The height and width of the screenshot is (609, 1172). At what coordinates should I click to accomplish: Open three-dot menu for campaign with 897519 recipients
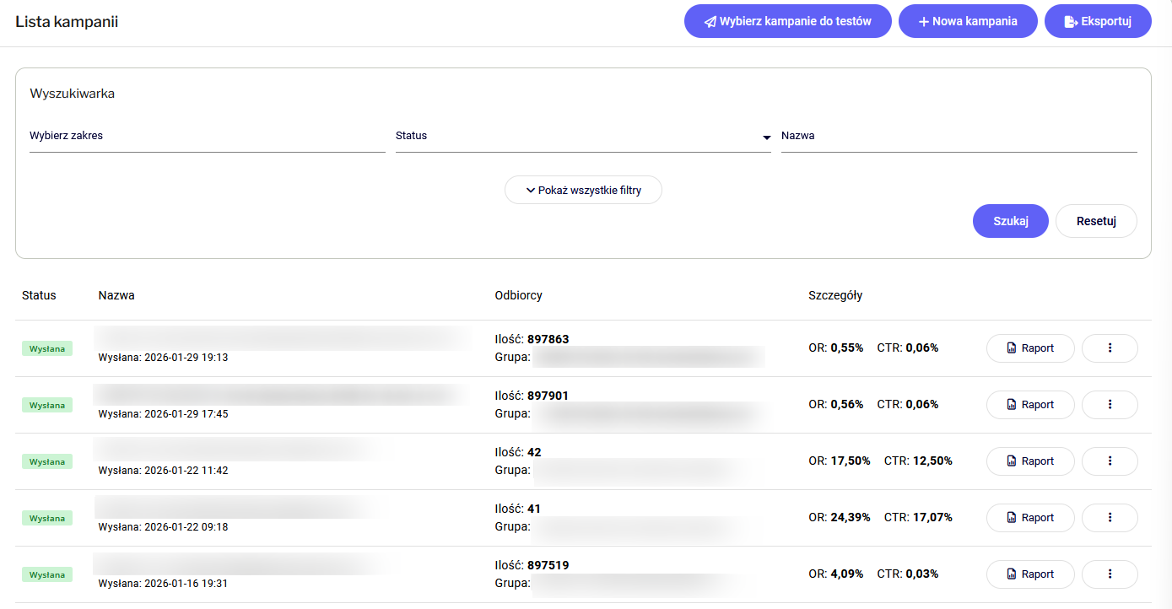[1110, 574]
